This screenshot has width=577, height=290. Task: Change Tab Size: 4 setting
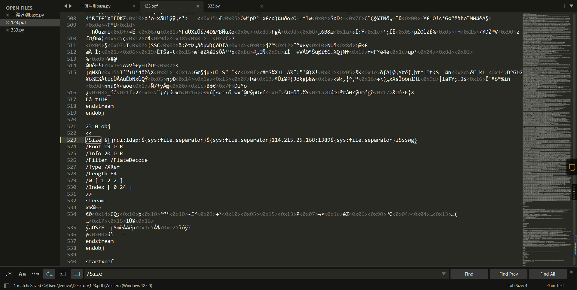[517, 285]
